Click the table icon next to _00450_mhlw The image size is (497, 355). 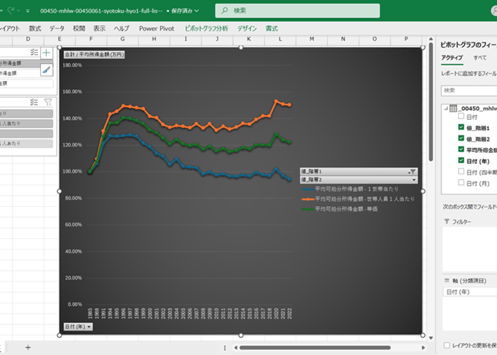453,109
